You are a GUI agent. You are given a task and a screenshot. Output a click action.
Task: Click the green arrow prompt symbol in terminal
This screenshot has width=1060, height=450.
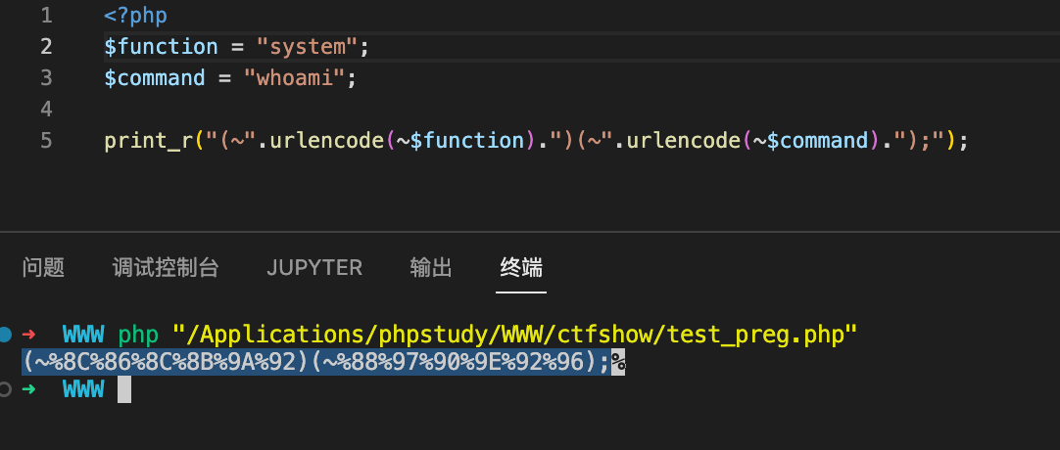(x=28, y=389)
